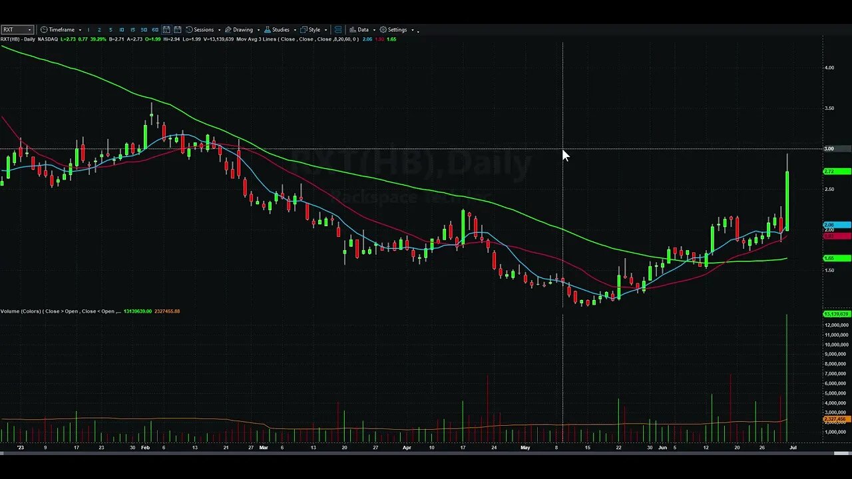Screen dimensions: 852x479
Task: Click the blue stacked-panels layout icon
Action: (338, 30)
